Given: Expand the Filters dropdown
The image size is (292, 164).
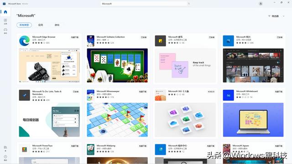Looking at the screenshot, I should tap(276, 16).
